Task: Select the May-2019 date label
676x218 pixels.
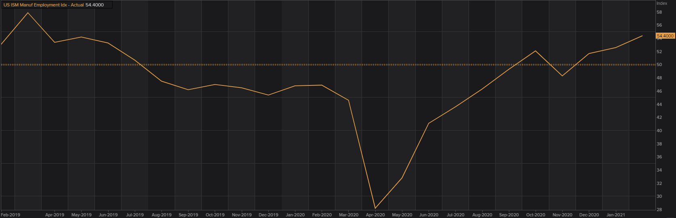Action: tap(82, 215)
